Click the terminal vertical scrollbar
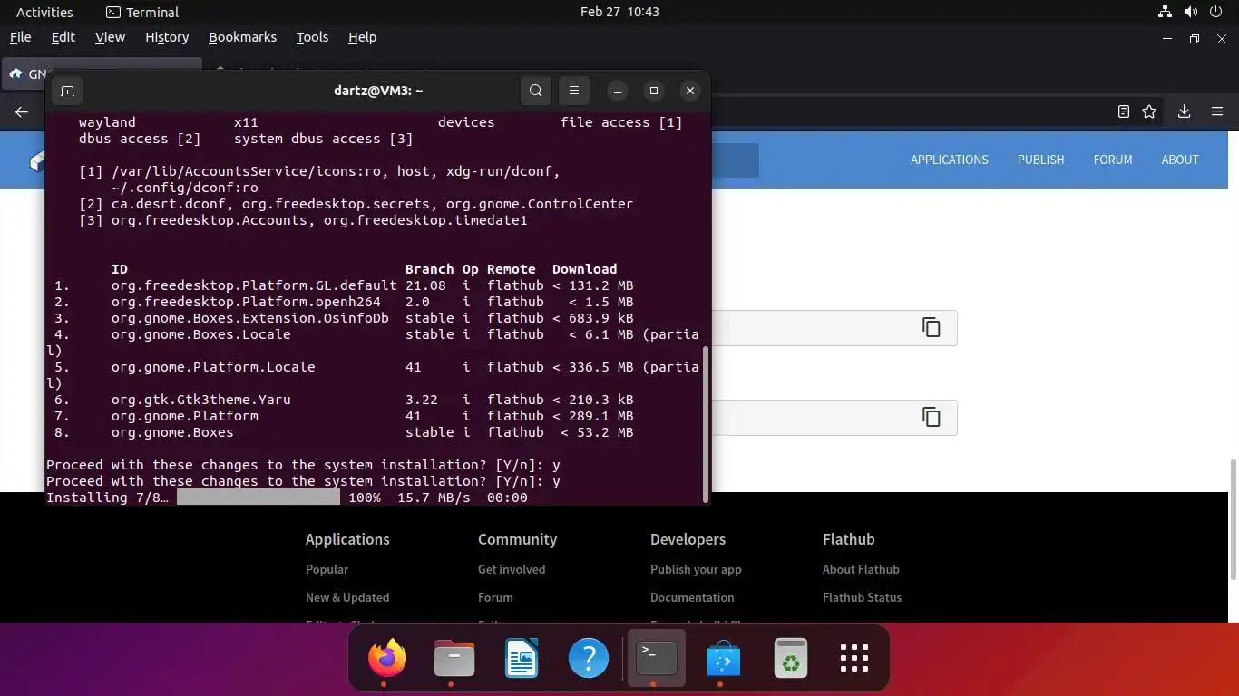1239x696 pixels. pos(705,424)
